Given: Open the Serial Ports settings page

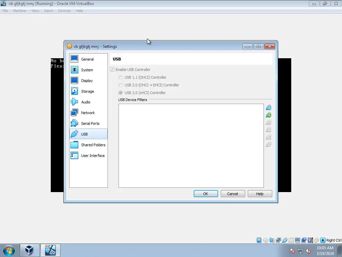Looking at the screenshot, I should [88, 123].
